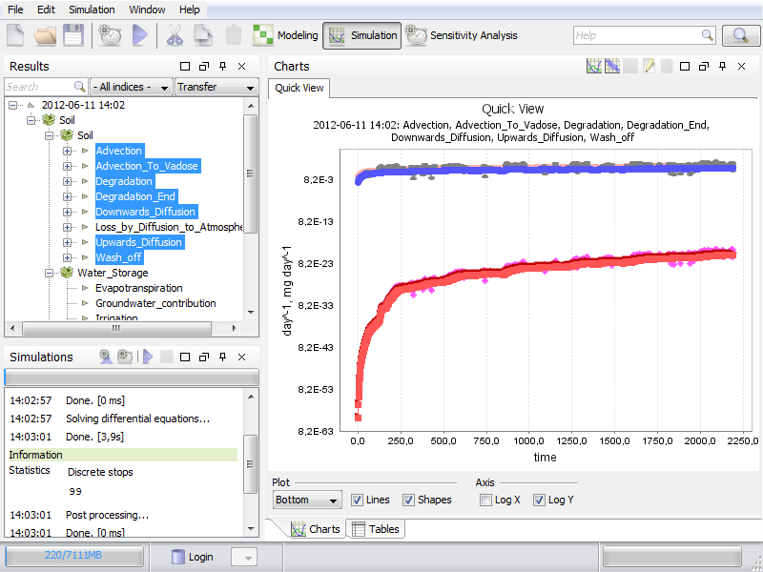Viewport: 763px width, 572px height.
Task: Switch to Modeling view
Action: point(285,35)
